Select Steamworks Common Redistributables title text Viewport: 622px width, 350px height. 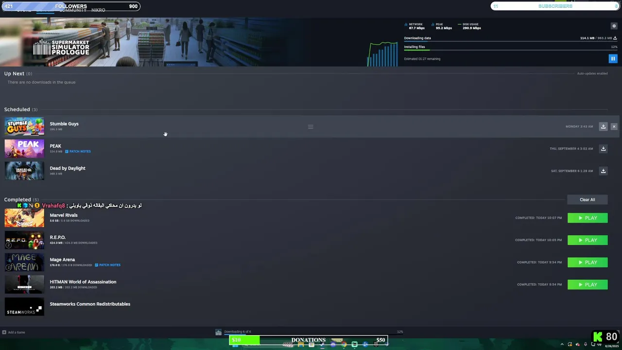pos(90,304)
